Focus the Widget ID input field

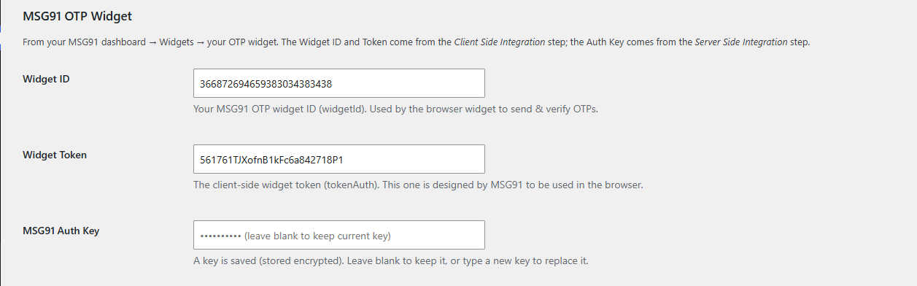[339, 83]
